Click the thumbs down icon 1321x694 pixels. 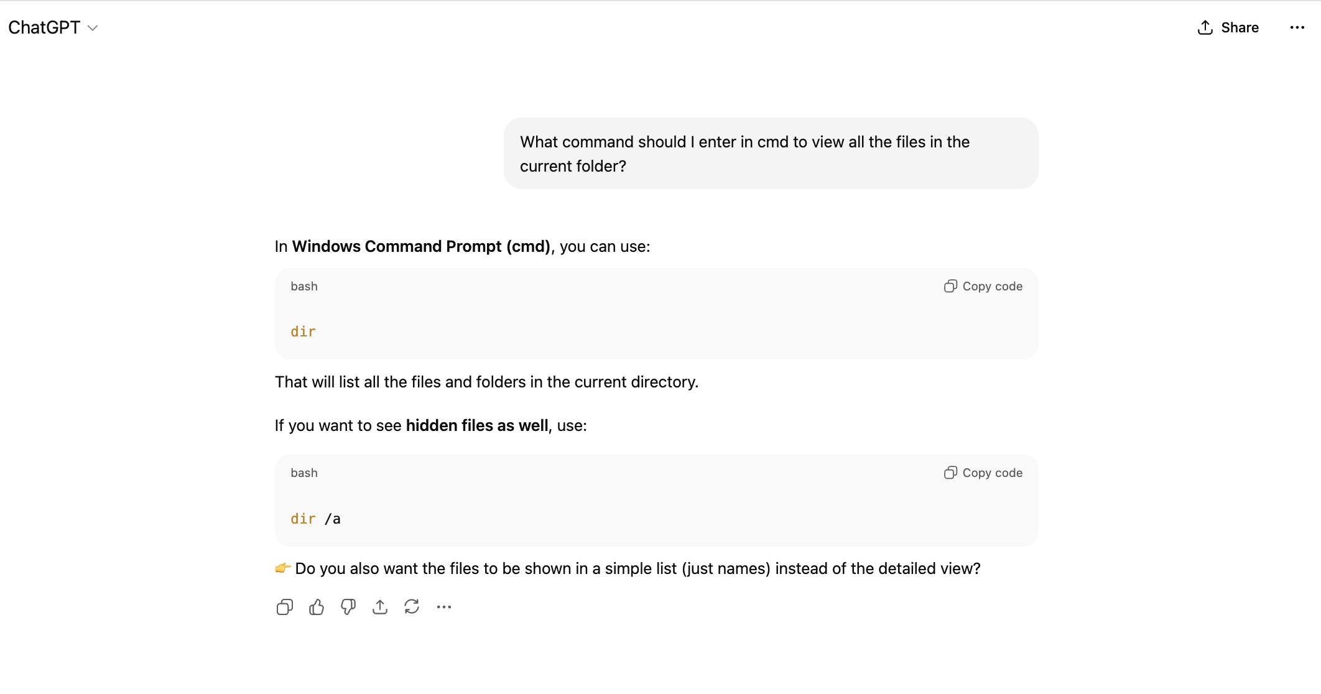[x=348, y=607]
